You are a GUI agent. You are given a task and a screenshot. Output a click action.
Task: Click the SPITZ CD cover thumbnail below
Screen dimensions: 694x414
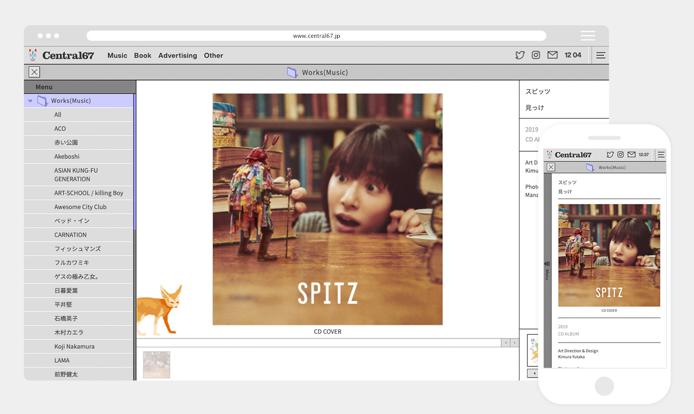(x=156, y=365)
